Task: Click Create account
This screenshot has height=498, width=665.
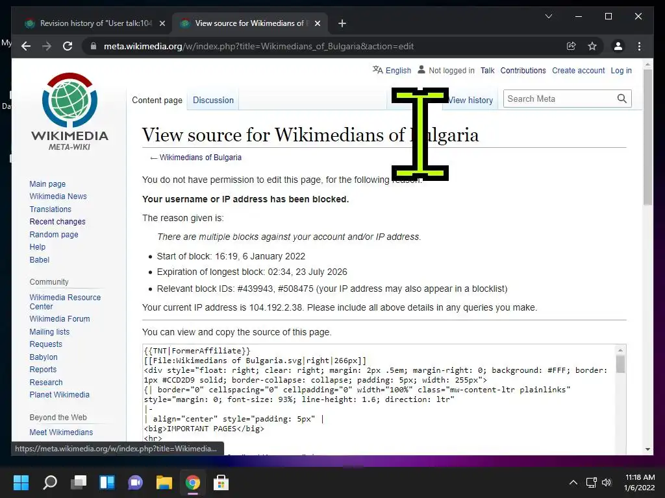Action: coord(578,70)
